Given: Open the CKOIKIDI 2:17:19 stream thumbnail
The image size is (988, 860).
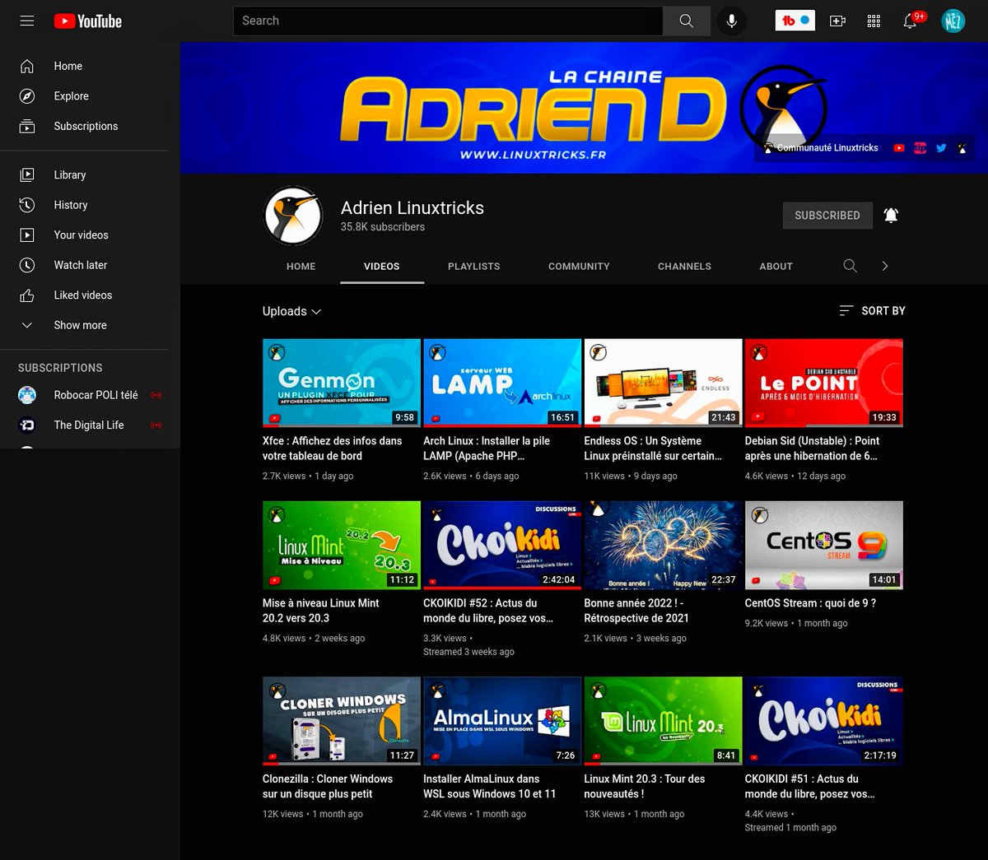Looking at the screenshot, I should (x=824, y=721).
